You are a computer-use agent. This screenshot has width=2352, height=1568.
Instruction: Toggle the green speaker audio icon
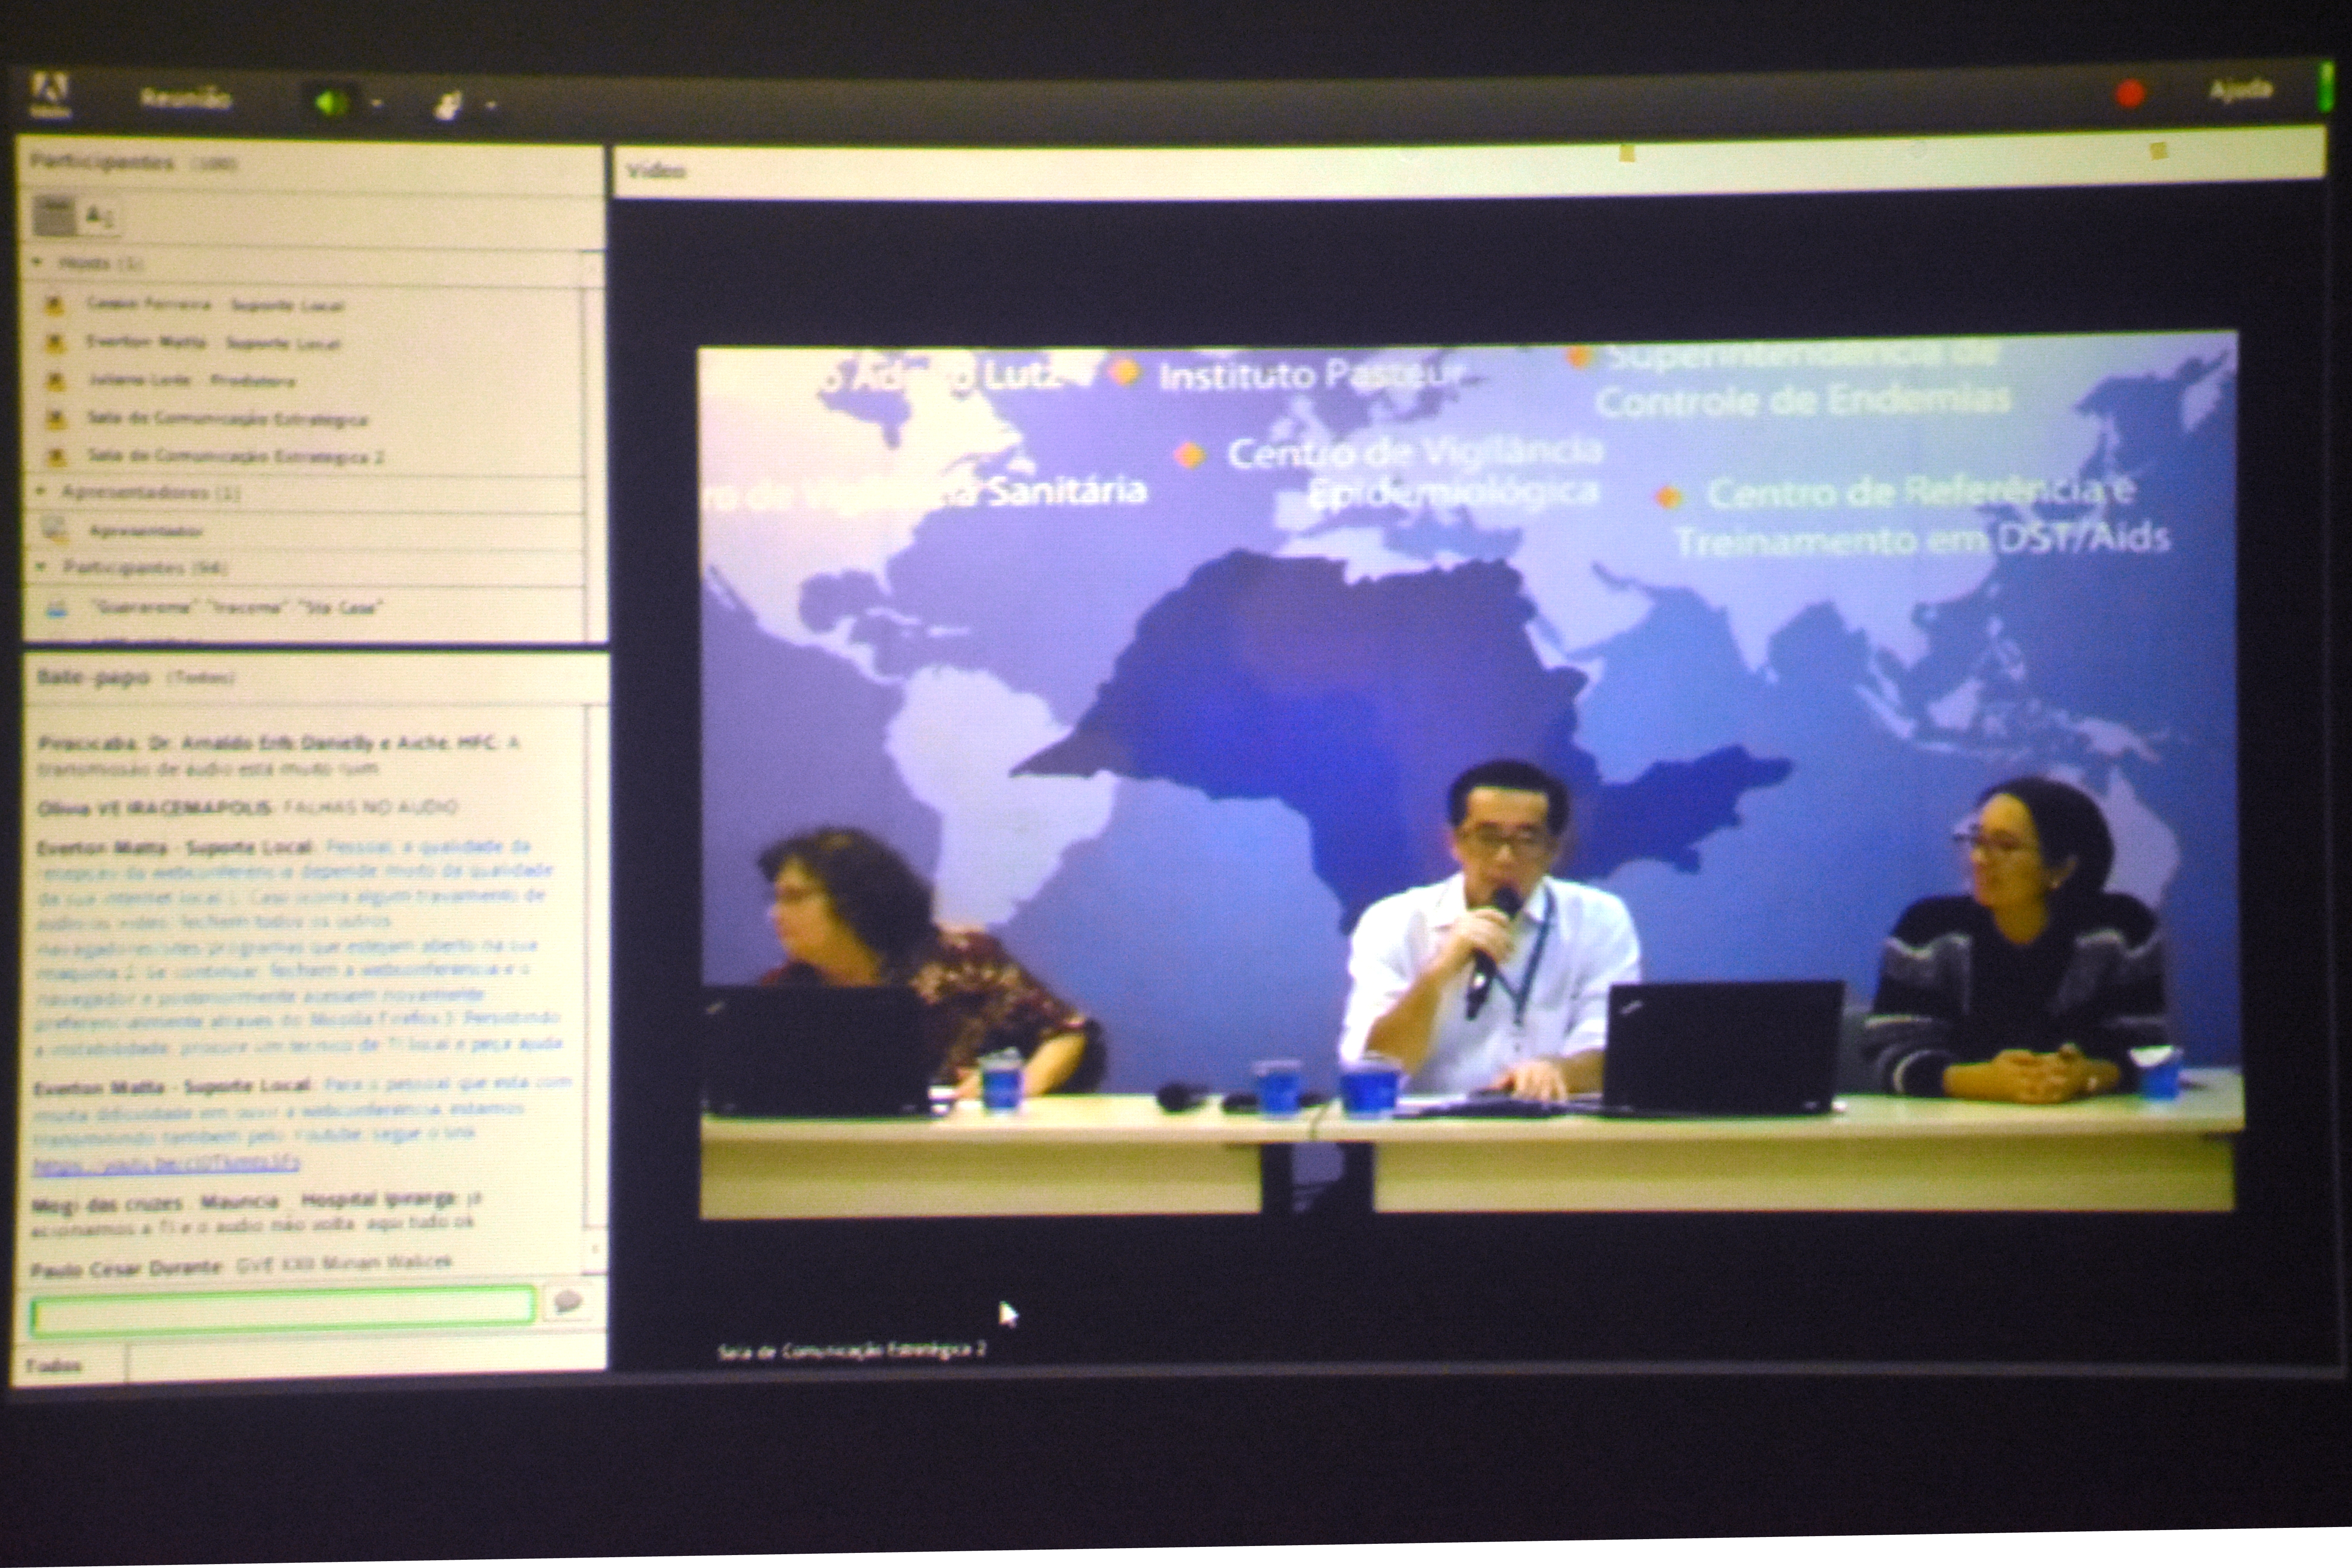coord(330,102)
